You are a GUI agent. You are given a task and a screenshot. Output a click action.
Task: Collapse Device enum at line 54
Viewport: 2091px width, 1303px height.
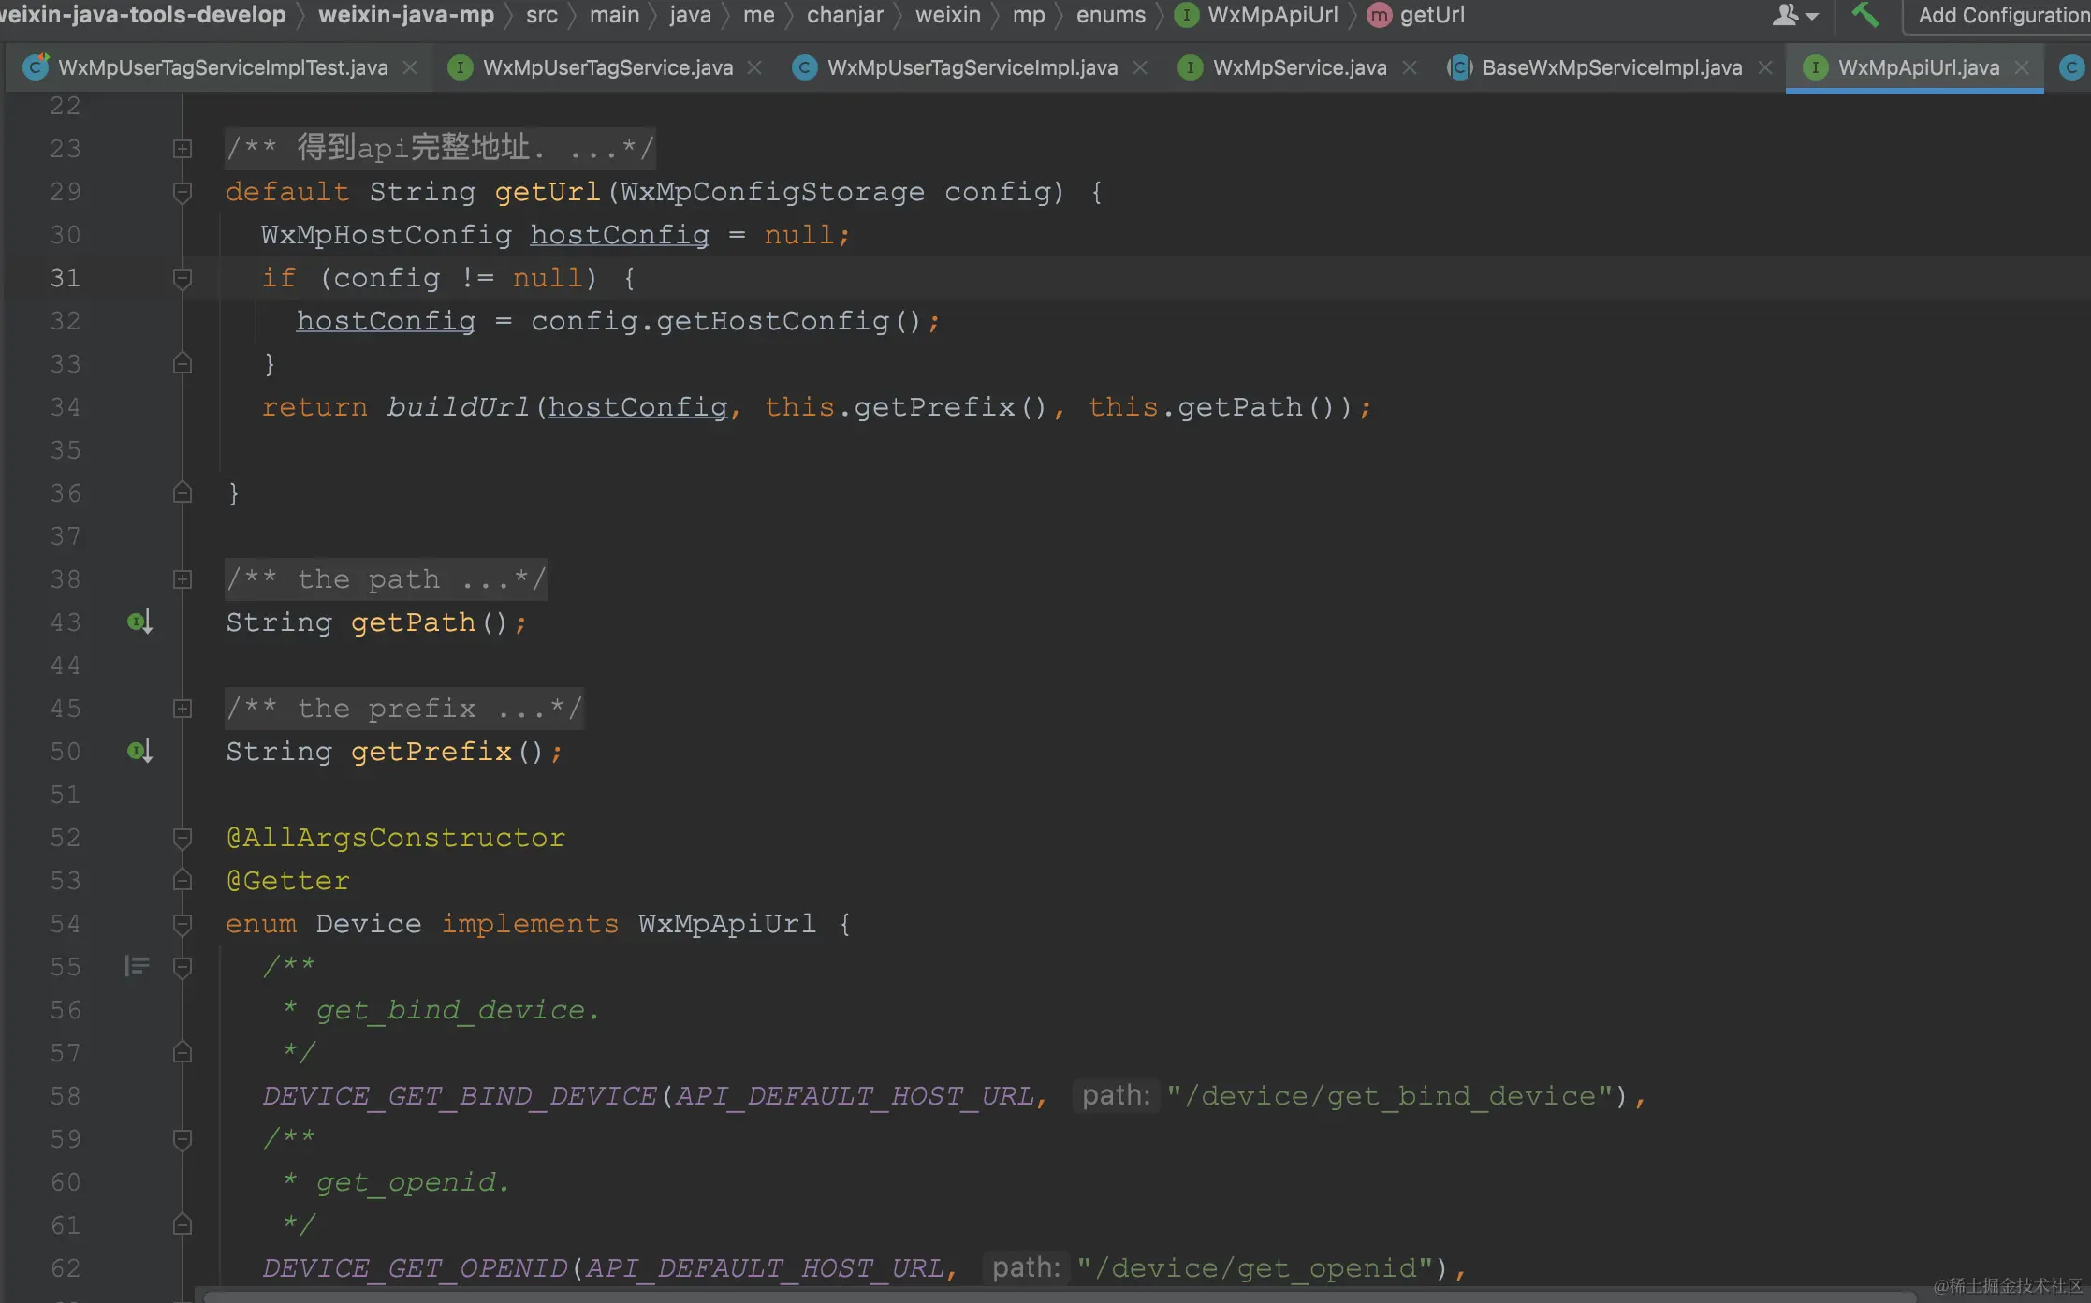coord(183,924)
